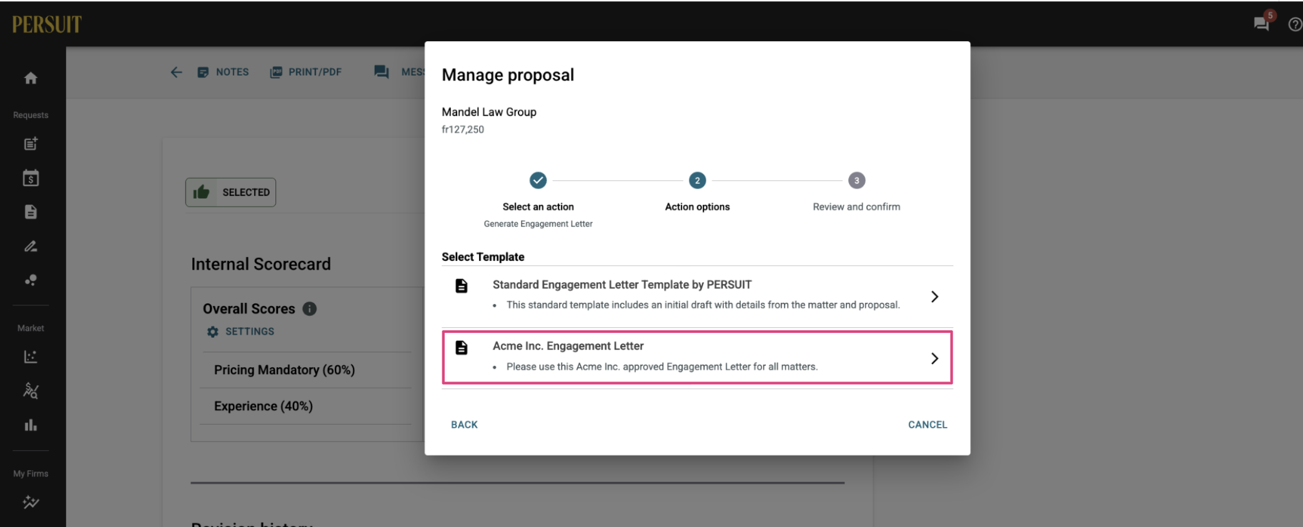Open the bubble chart icon in sidebar
The width and height of the screenshot is (1303, 527).
click(x=31, y=280)
